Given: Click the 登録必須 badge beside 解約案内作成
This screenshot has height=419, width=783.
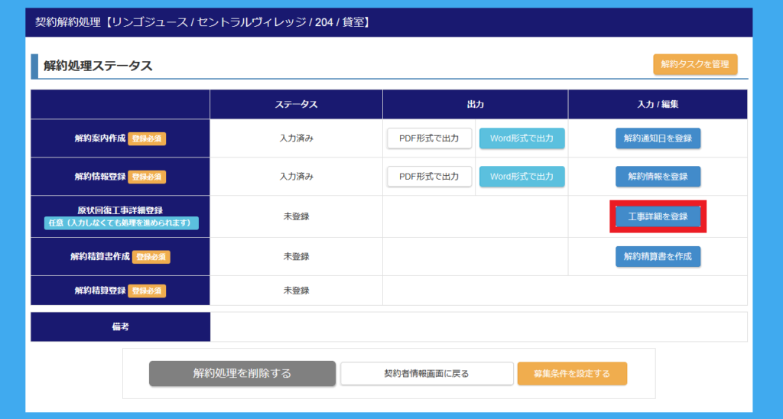Looking at the screenshot, I should point(147,139).
